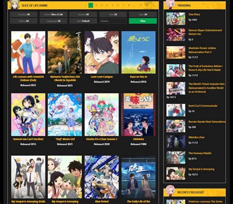This screenshot has width=233, height=204.
Task: Click "Deji" Meets Girl title link
Action: point(65,139)
